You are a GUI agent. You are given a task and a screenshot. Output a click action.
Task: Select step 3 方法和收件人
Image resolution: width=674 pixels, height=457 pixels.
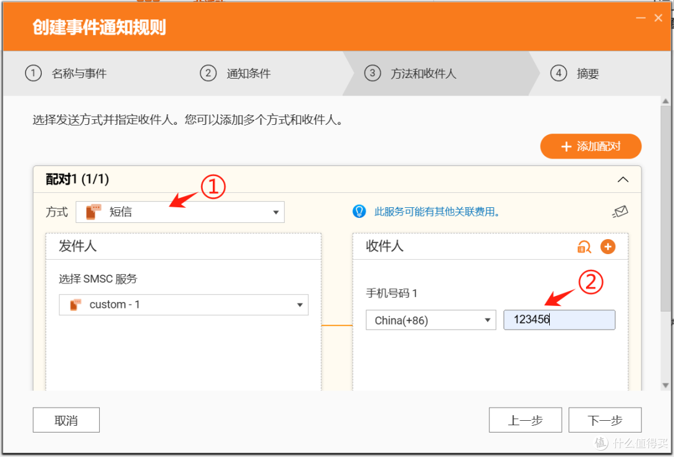tap(410, 74)
